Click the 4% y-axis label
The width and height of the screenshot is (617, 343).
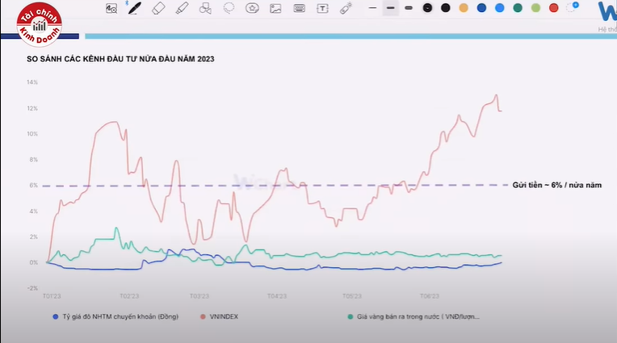[x=34, y=211]
